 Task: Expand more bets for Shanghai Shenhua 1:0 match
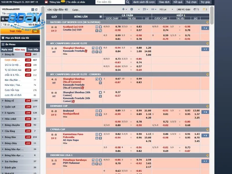pyautogui.click(x=205, y=49)
